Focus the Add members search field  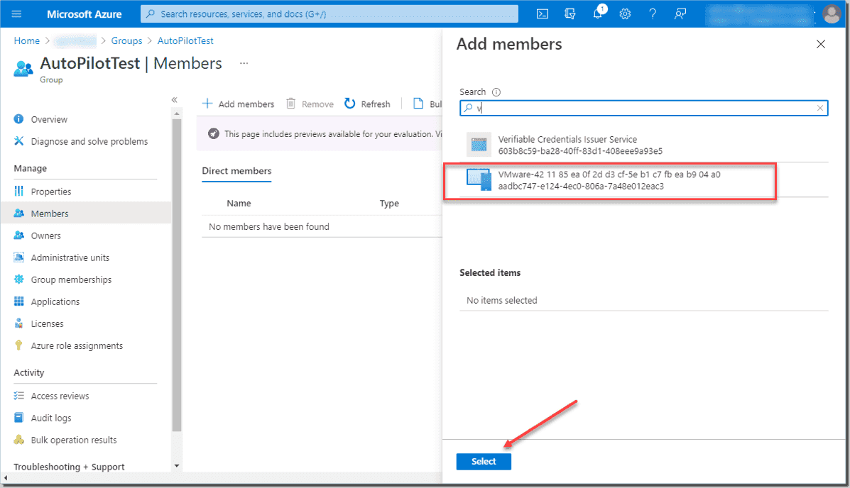pos(644,109)
